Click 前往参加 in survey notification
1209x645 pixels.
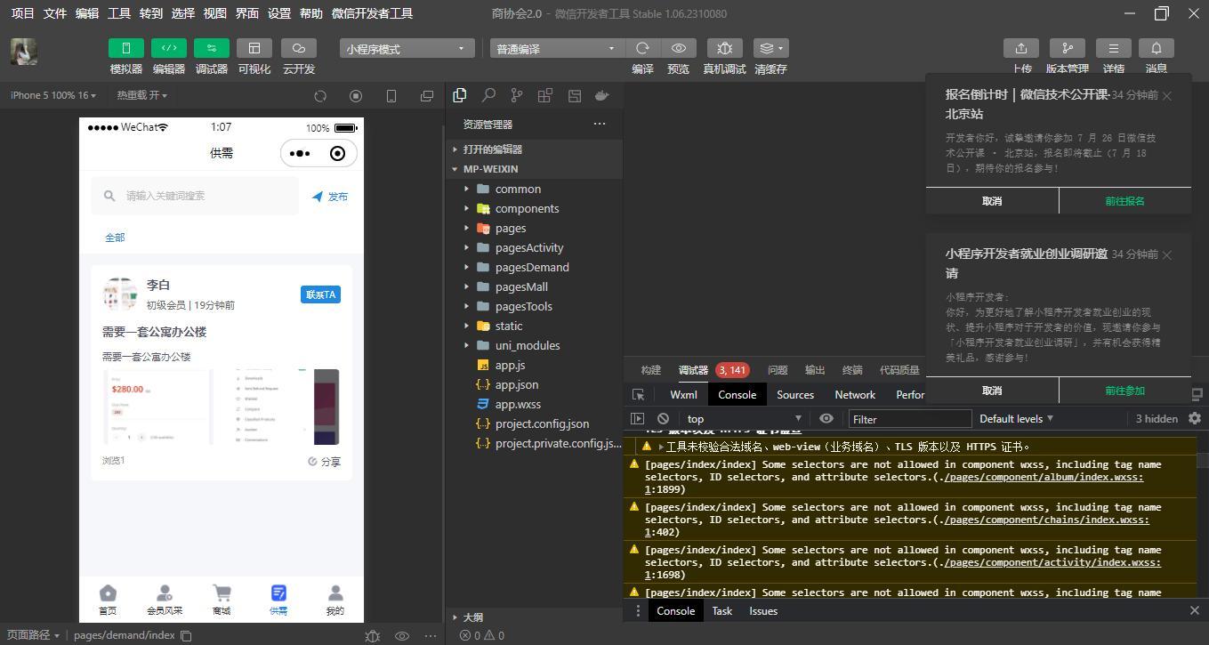tap(1124, 391)
